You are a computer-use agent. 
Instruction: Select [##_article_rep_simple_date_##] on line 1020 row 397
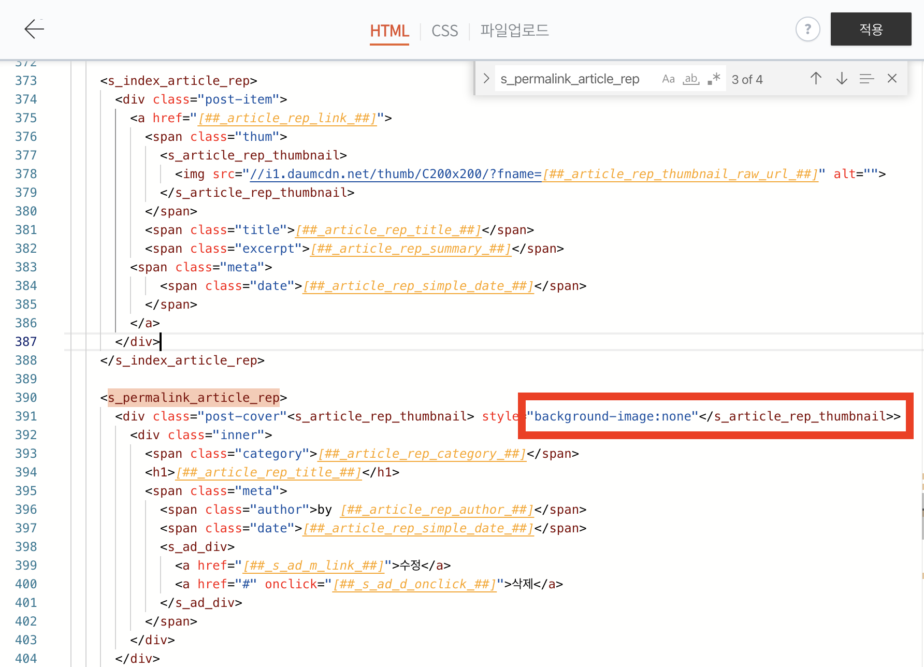point(418,528)
